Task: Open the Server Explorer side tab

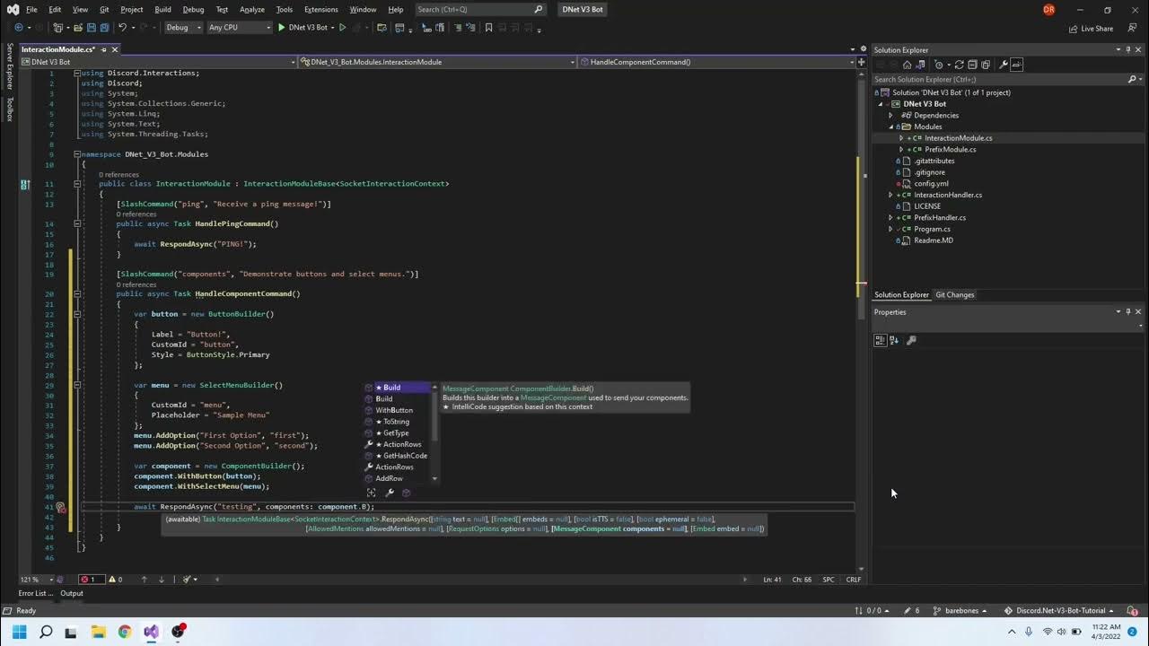Action: click(10, 65)
